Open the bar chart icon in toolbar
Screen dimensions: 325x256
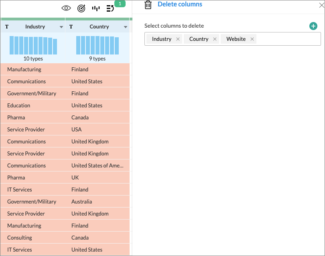96,8
